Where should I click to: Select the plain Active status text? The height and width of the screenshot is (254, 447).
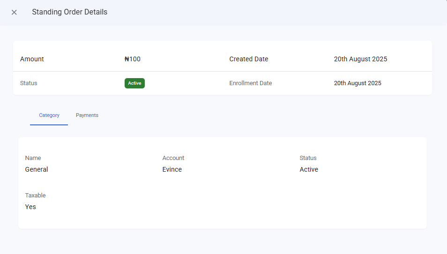coord(309,169)
